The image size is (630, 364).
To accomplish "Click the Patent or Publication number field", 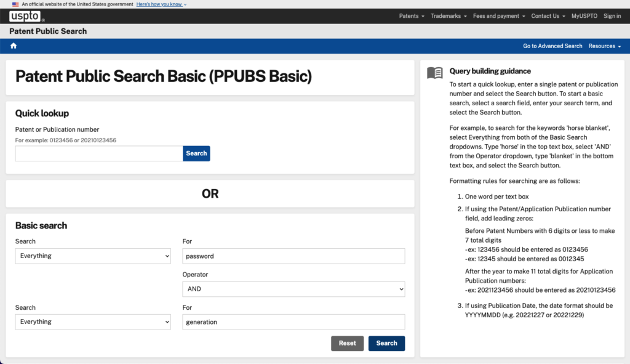I will coord(99,153).
